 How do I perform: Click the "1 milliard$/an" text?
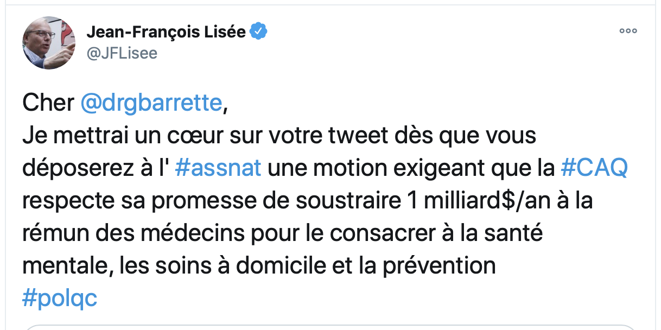(471, 201)
